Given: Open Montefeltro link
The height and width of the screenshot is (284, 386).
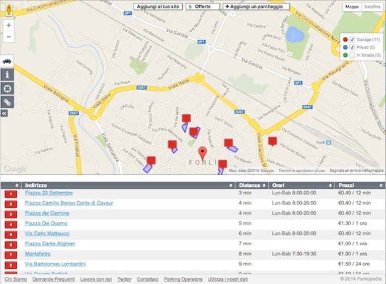Looking at the screenshot, I should click(x=38, y=254).
